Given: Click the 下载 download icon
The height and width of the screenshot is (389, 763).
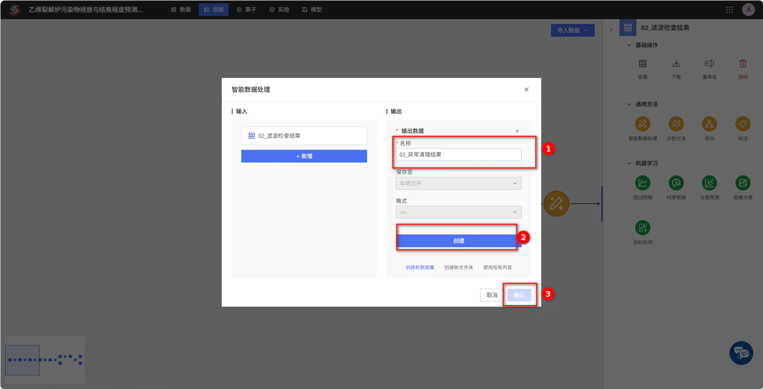Looking at the screenshot, I should [676, 64].
